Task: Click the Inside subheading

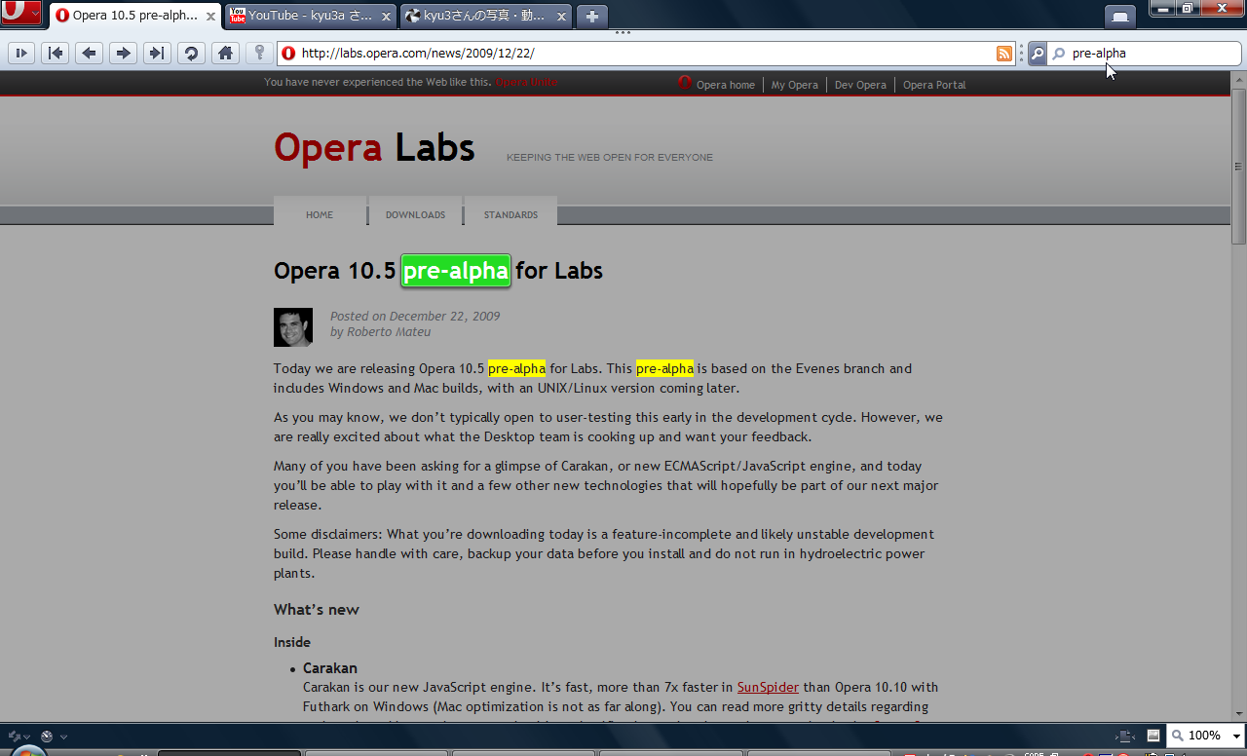Action: [x=292, y=642]
